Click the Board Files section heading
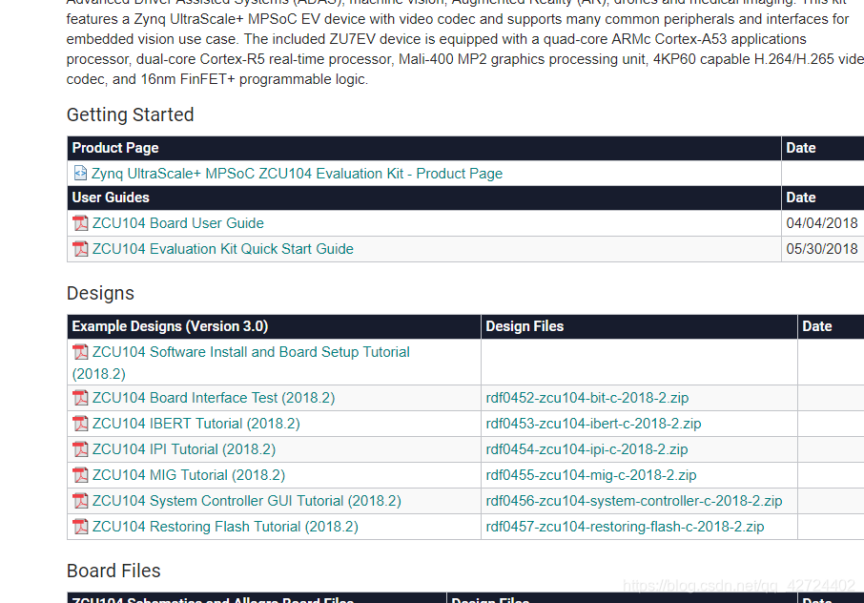The image size is (864, 603). (113, 571)
